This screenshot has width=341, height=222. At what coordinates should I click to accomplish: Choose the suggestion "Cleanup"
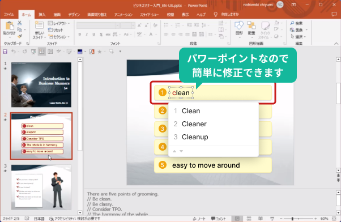(214, 137)
